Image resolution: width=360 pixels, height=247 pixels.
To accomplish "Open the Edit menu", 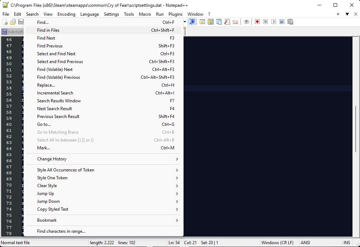I will pyautogui.click(x=17, y=14).
